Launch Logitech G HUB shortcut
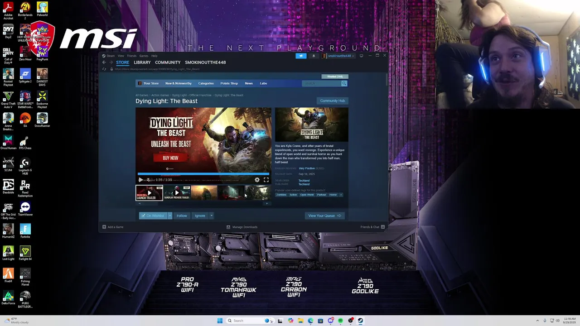Screen dimensions: 580x326 25,166
